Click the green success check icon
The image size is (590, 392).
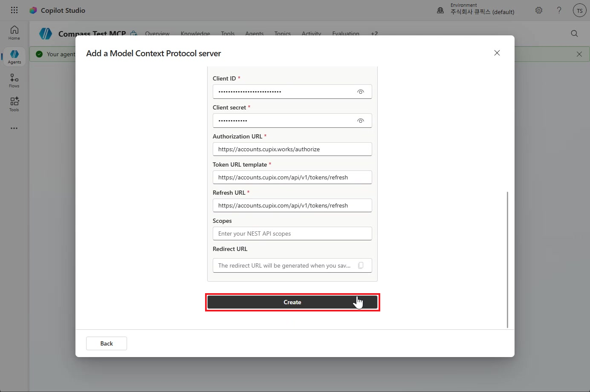coord(39,54)
